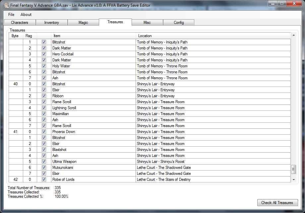Click the treasures list scrollbar thumb
The image size is (305, 213).
(294, 169)
